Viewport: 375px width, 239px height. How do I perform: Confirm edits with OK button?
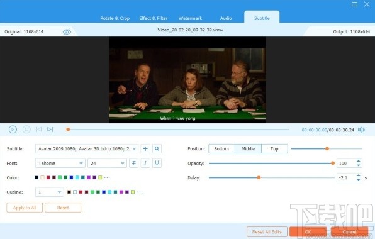[x=308, y=232]
